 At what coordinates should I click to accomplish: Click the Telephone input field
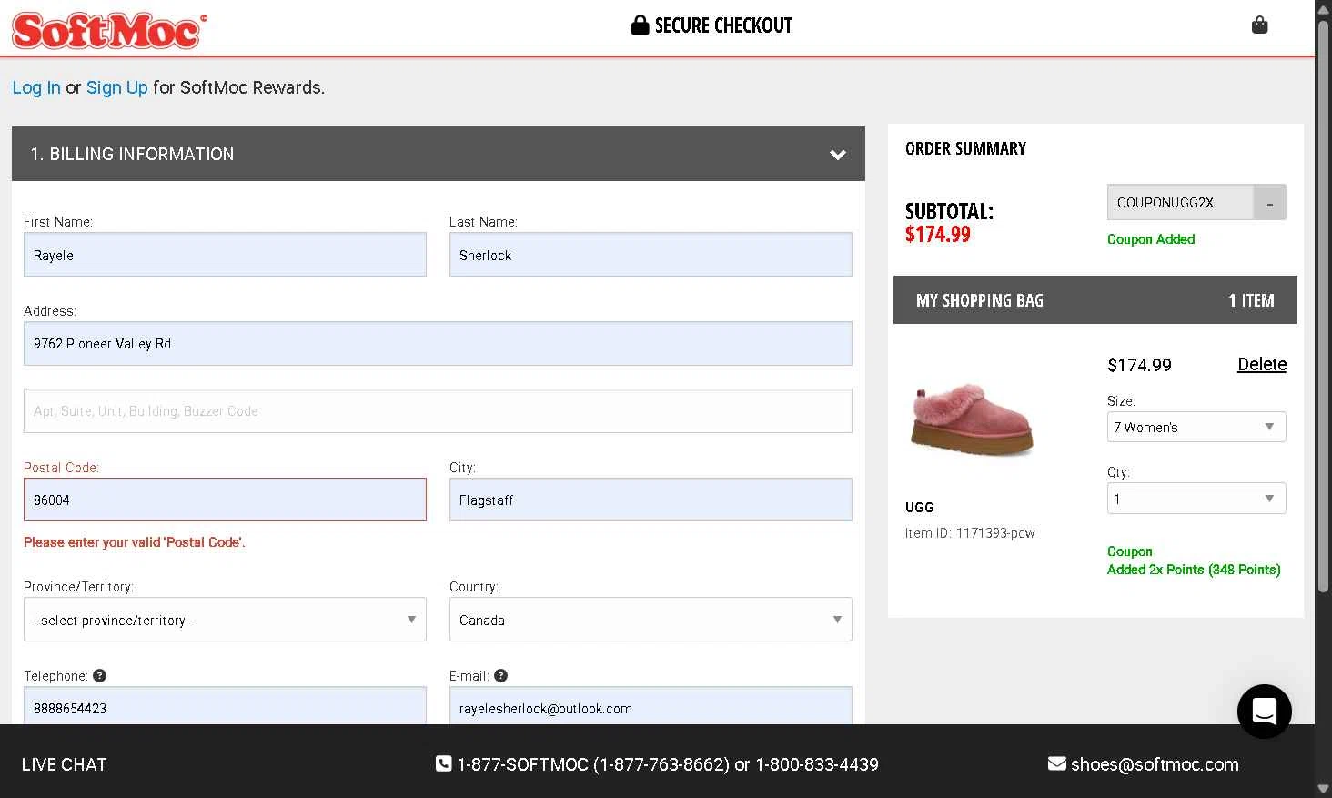coord(225,706)
